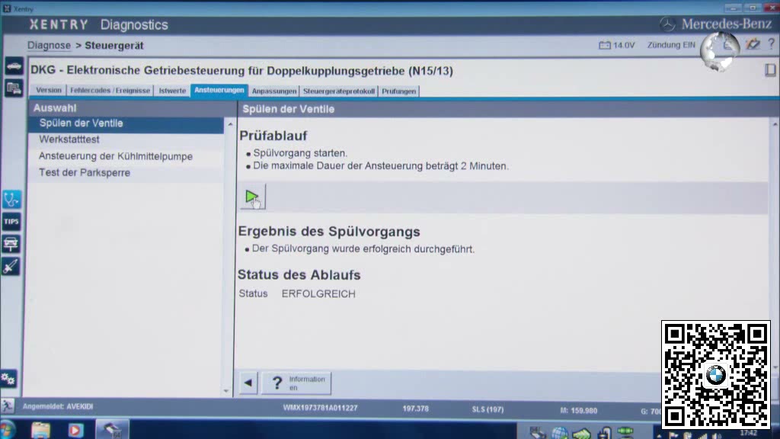Select Werkstatttest in the list

pos(126,140)
